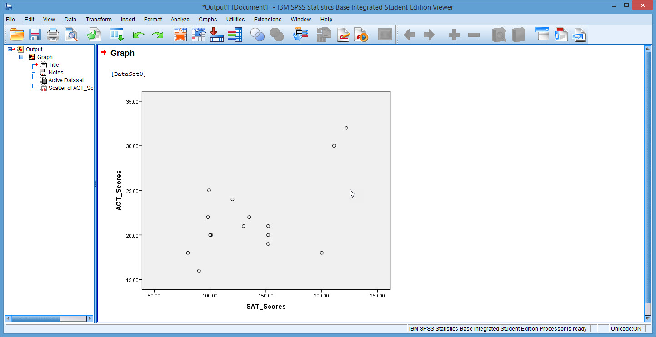Save the output document
The width and height of the screenshot is (656, 337).
coord(35,35)
